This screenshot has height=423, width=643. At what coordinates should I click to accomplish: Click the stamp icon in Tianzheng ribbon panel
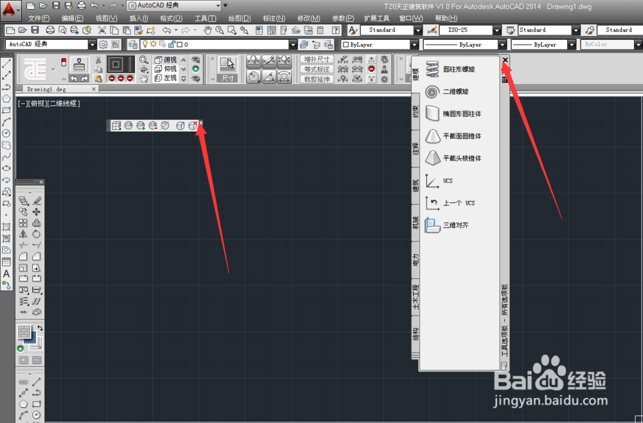(79, 65)
